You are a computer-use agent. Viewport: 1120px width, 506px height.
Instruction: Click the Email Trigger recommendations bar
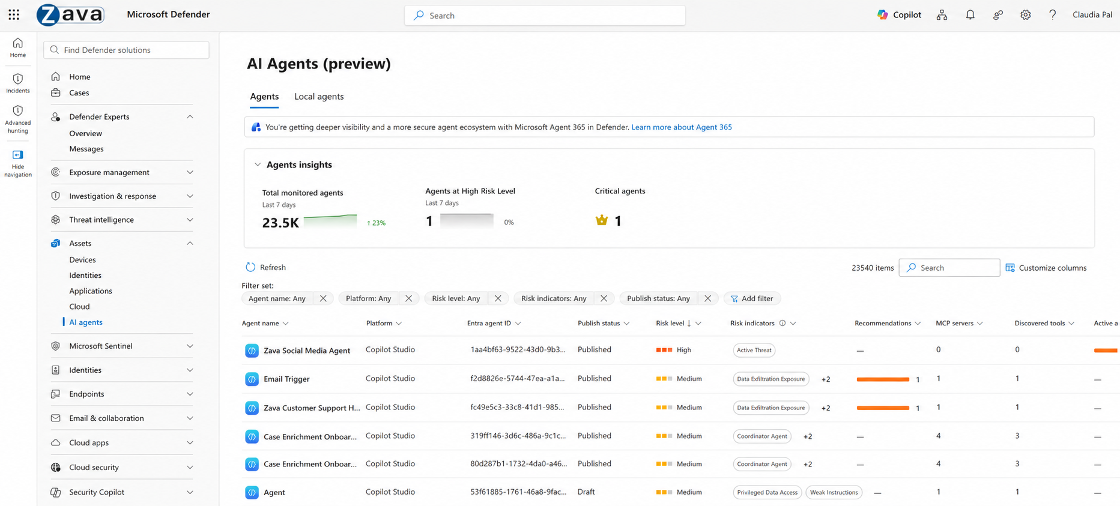tap(883, 379)
